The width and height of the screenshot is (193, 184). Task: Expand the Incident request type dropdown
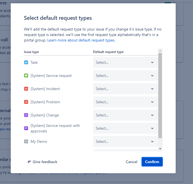coord(125,89)
